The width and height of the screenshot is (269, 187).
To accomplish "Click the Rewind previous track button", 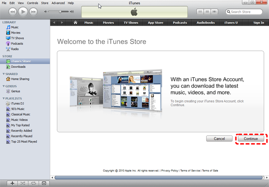I will click(13, 12).
